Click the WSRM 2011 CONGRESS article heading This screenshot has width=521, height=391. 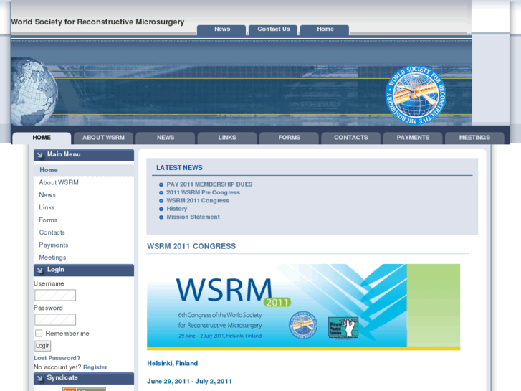coord(191,246)
